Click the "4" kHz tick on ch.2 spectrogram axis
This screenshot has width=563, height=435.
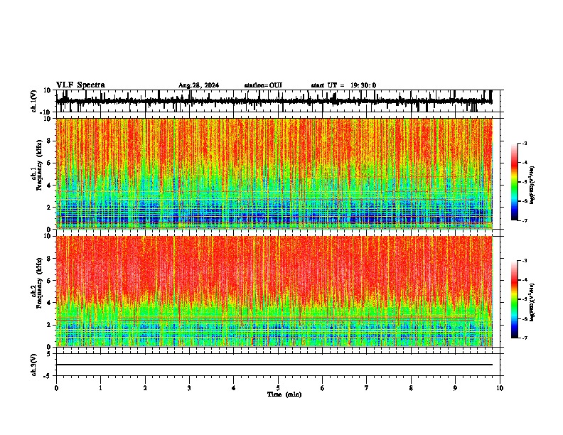pos(49,303)
